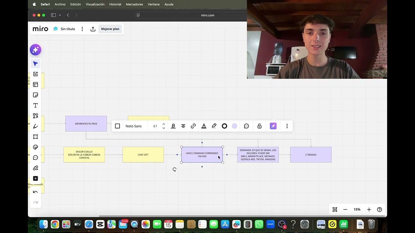The image size is (415, 233).
Task: Add comment from floating toolbar
Action: [246, 126]
